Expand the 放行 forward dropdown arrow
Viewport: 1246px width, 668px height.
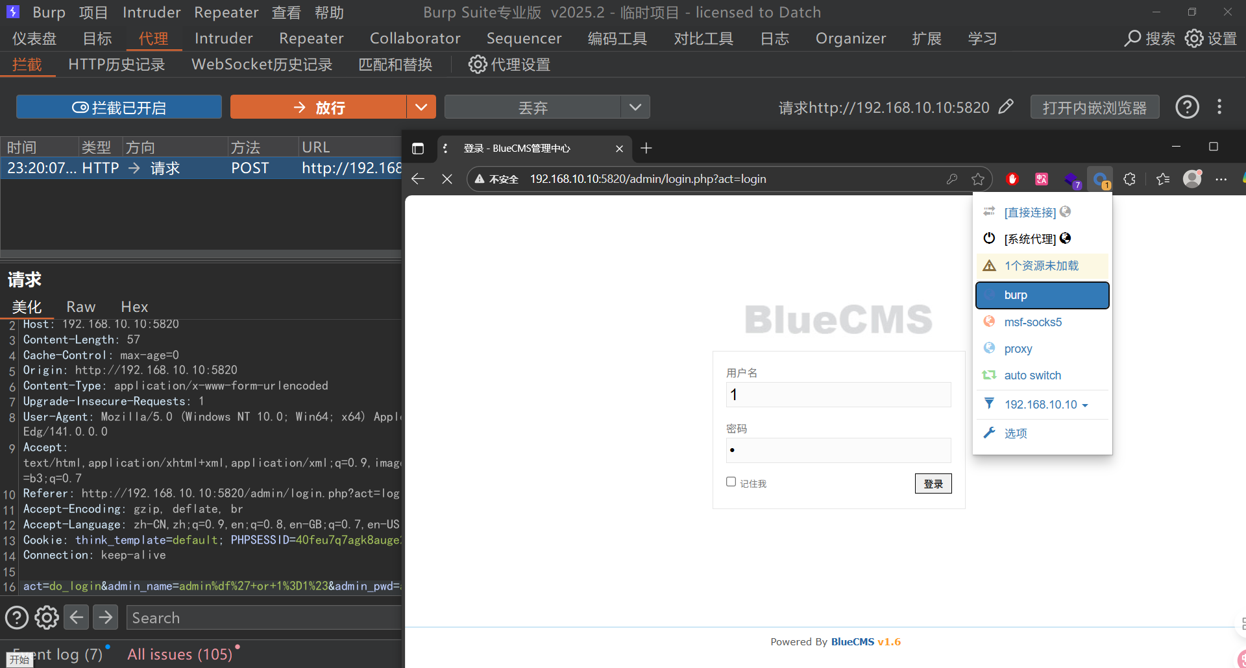pyautogui.click(x=421, y=107)
